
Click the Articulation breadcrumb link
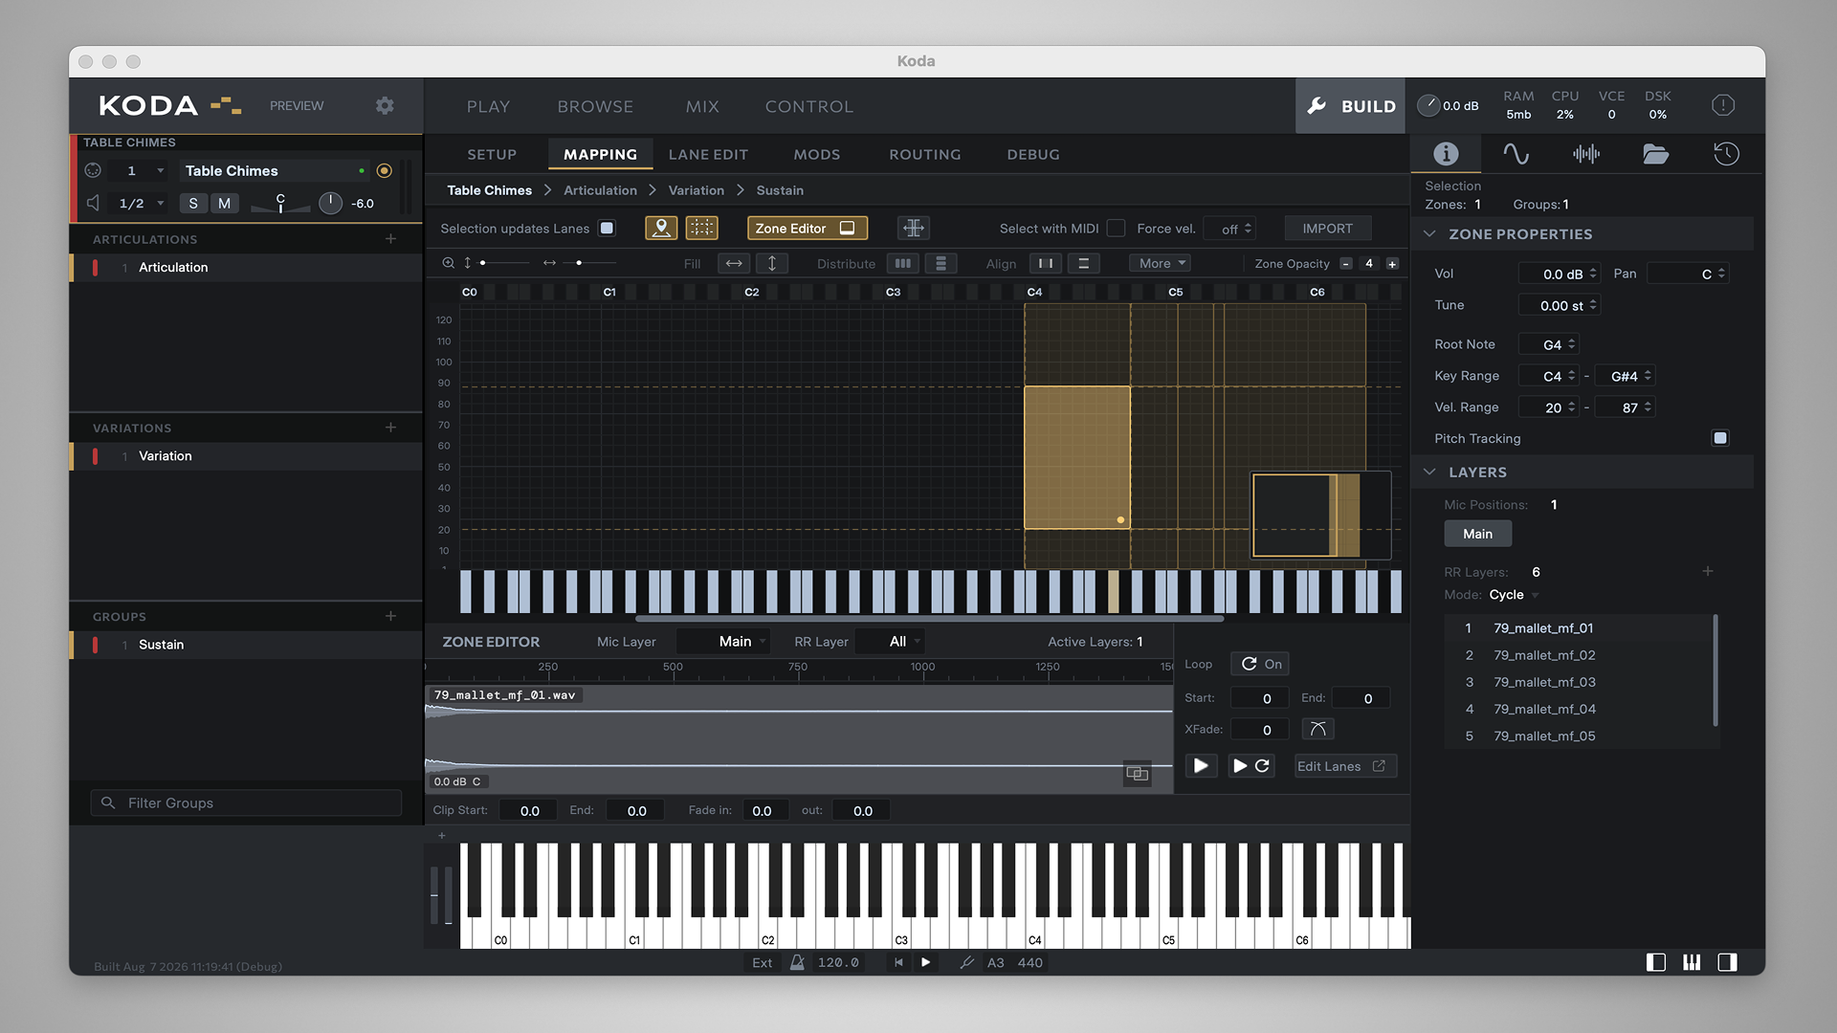(600, 190)
